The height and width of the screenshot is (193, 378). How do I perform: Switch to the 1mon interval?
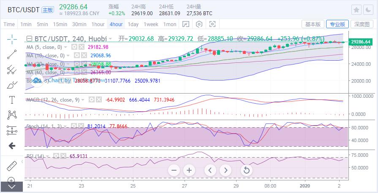point(170,24)
